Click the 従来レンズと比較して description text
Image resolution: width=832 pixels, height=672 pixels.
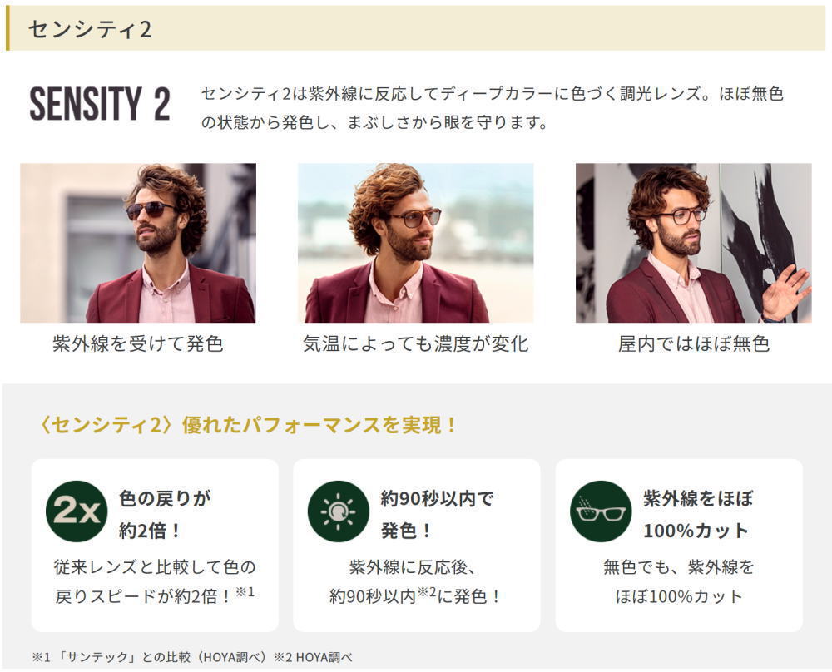155,582
